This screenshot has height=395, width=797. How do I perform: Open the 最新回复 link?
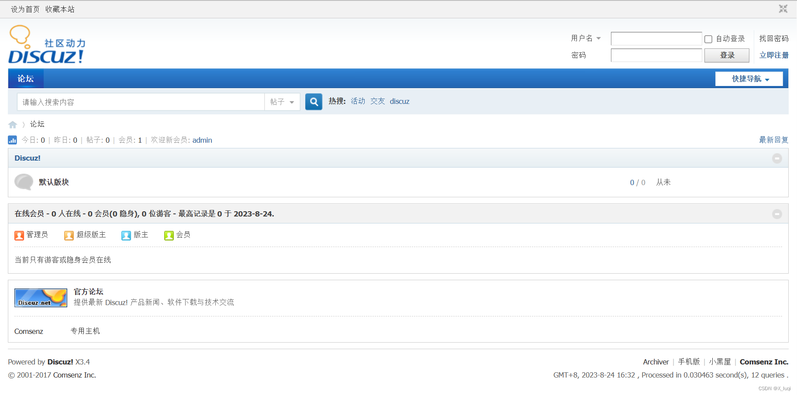coord(774,140)
